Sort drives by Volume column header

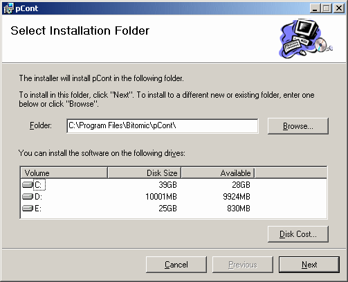[x=64, y=173]
